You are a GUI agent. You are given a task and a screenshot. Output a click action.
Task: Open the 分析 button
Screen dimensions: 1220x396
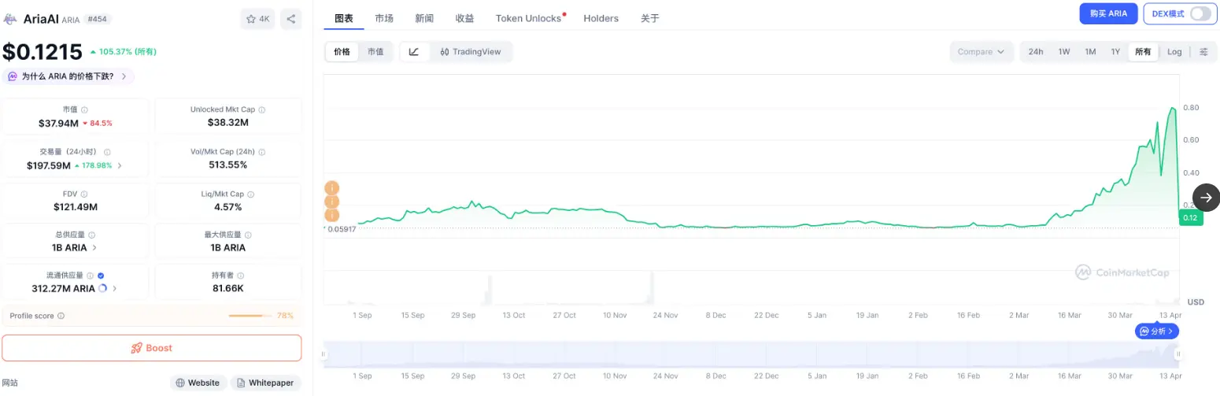coord(1157,331)
